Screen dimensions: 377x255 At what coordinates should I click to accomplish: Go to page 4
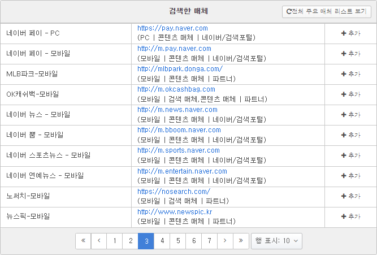coord(162,241)
